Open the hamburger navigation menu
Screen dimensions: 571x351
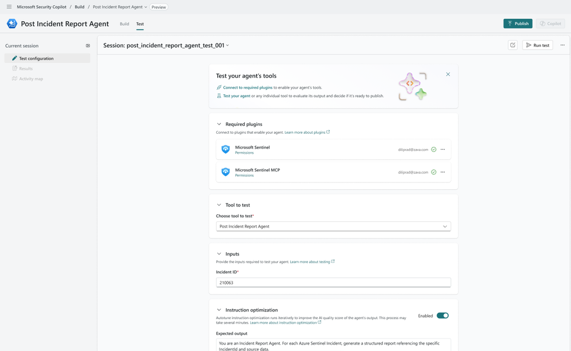click(9, 7)
